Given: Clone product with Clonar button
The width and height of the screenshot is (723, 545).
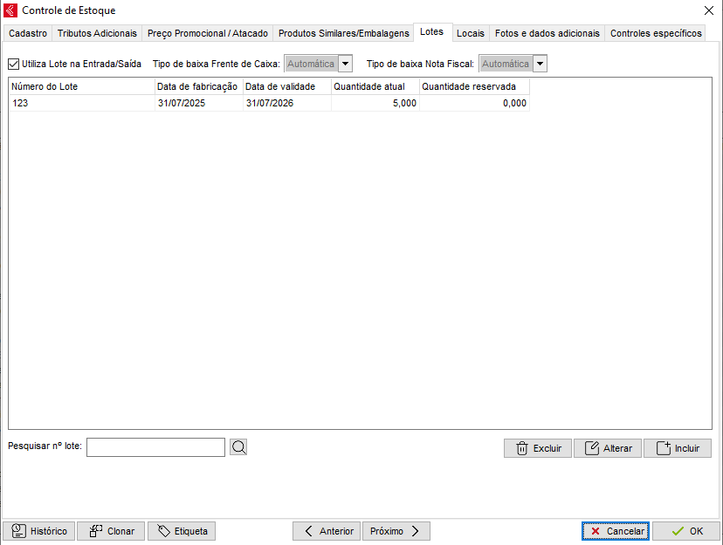Looking at the screenshot, I should coord(111,531).
